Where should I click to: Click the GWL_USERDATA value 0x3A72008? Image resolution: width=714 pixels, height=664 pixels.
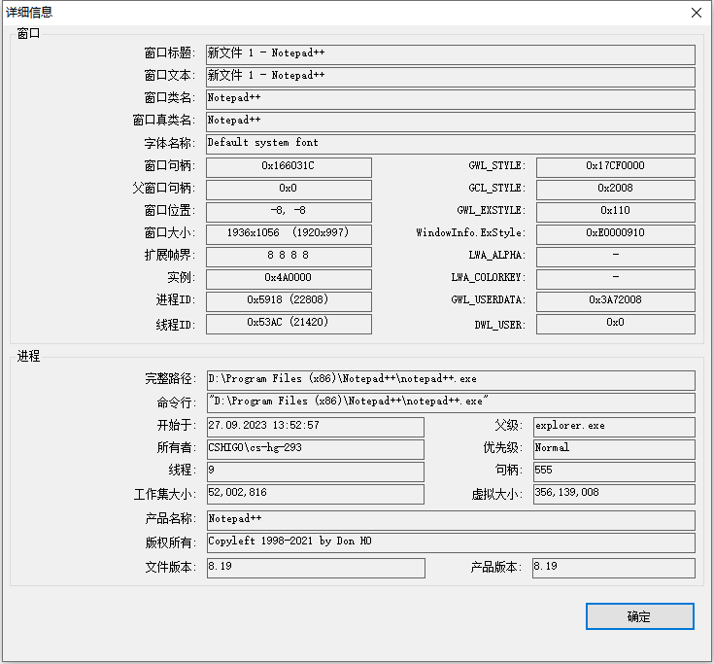tap(616, 300)
